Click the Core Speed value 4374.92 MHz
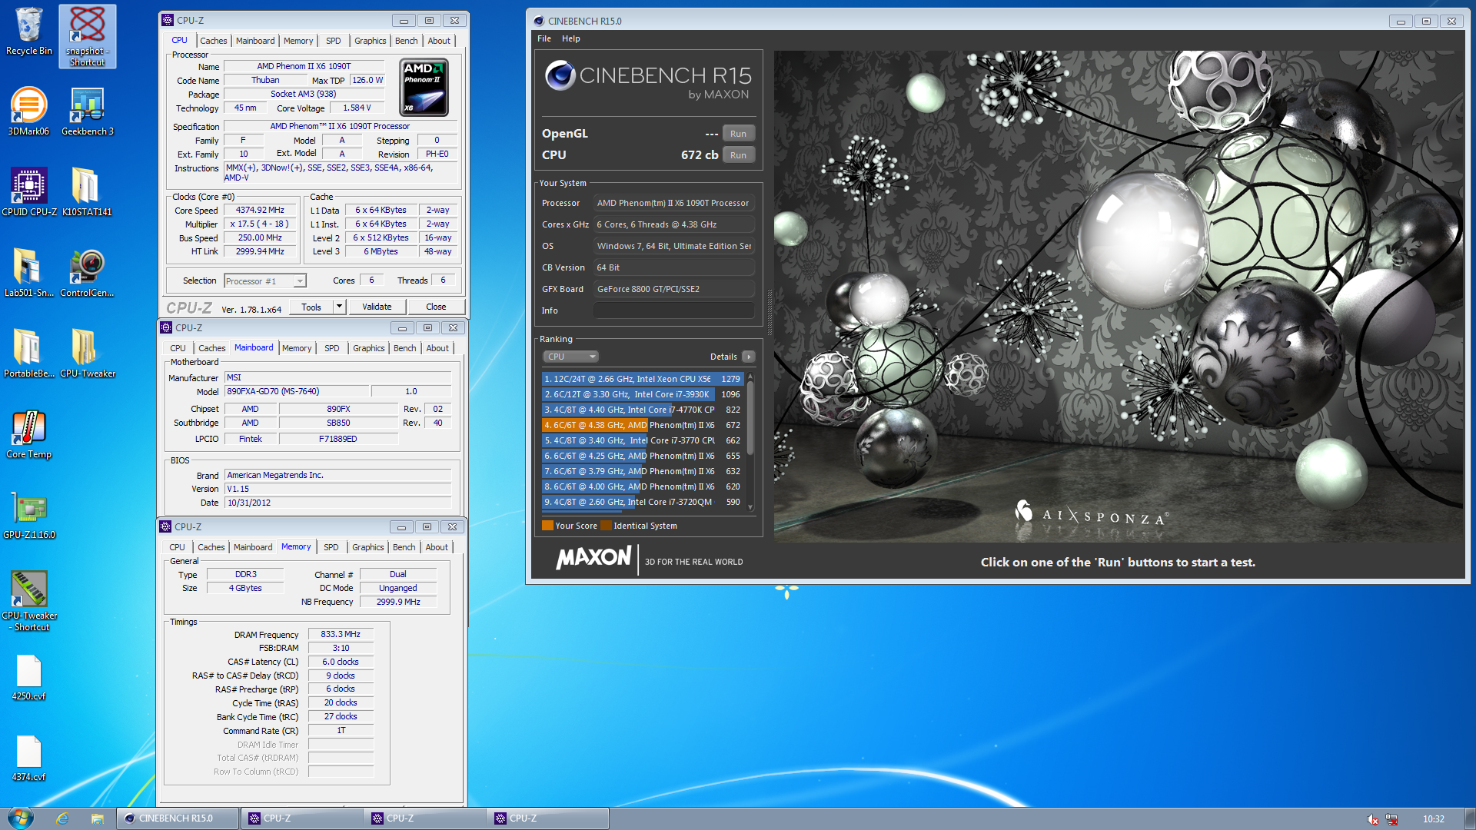This screenshot has width=1476, height=830. pyautogui.click(x=260, y=211)
